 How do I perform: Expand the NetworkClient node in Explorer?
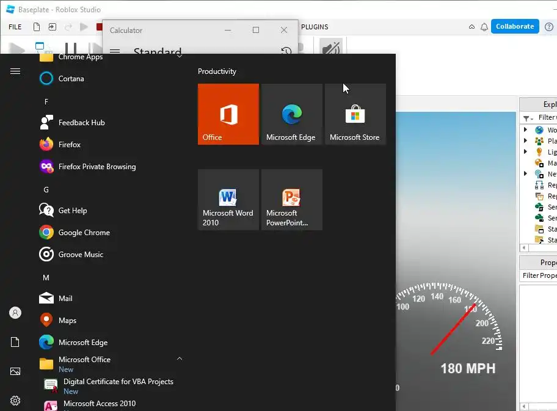point(525,173)
